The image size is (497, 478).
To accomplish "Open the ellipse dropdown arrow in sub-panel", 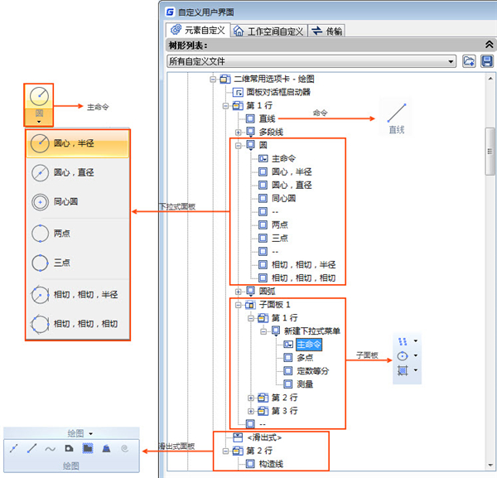I will click(416, 355).
